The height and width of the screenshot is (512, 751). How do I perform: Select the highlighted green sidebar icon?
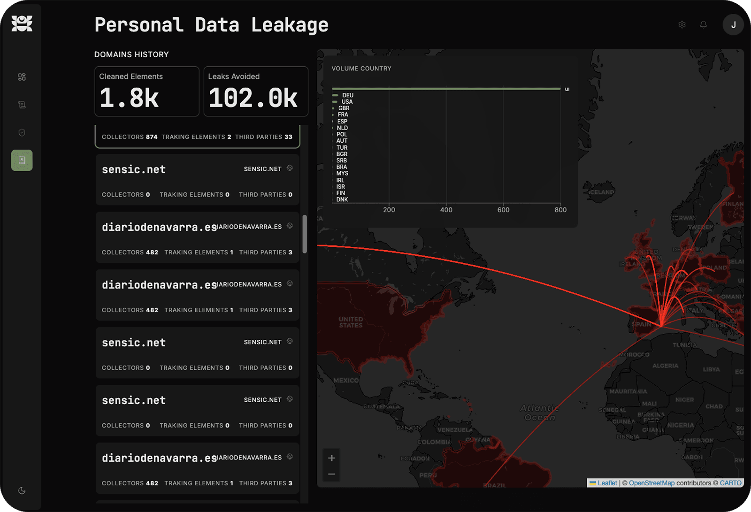[x=22, y=160]
